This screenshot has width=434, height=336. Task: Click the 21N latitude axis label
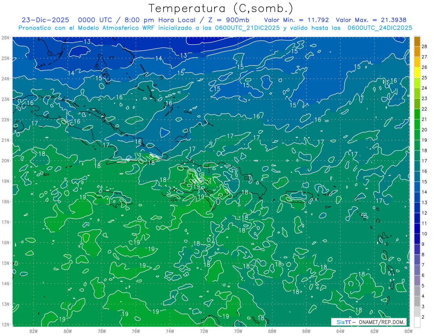[x=5, y=140]
